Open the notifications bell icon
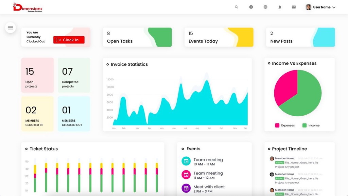The height and width of the screenshot is (196, 348). point(280,7)
